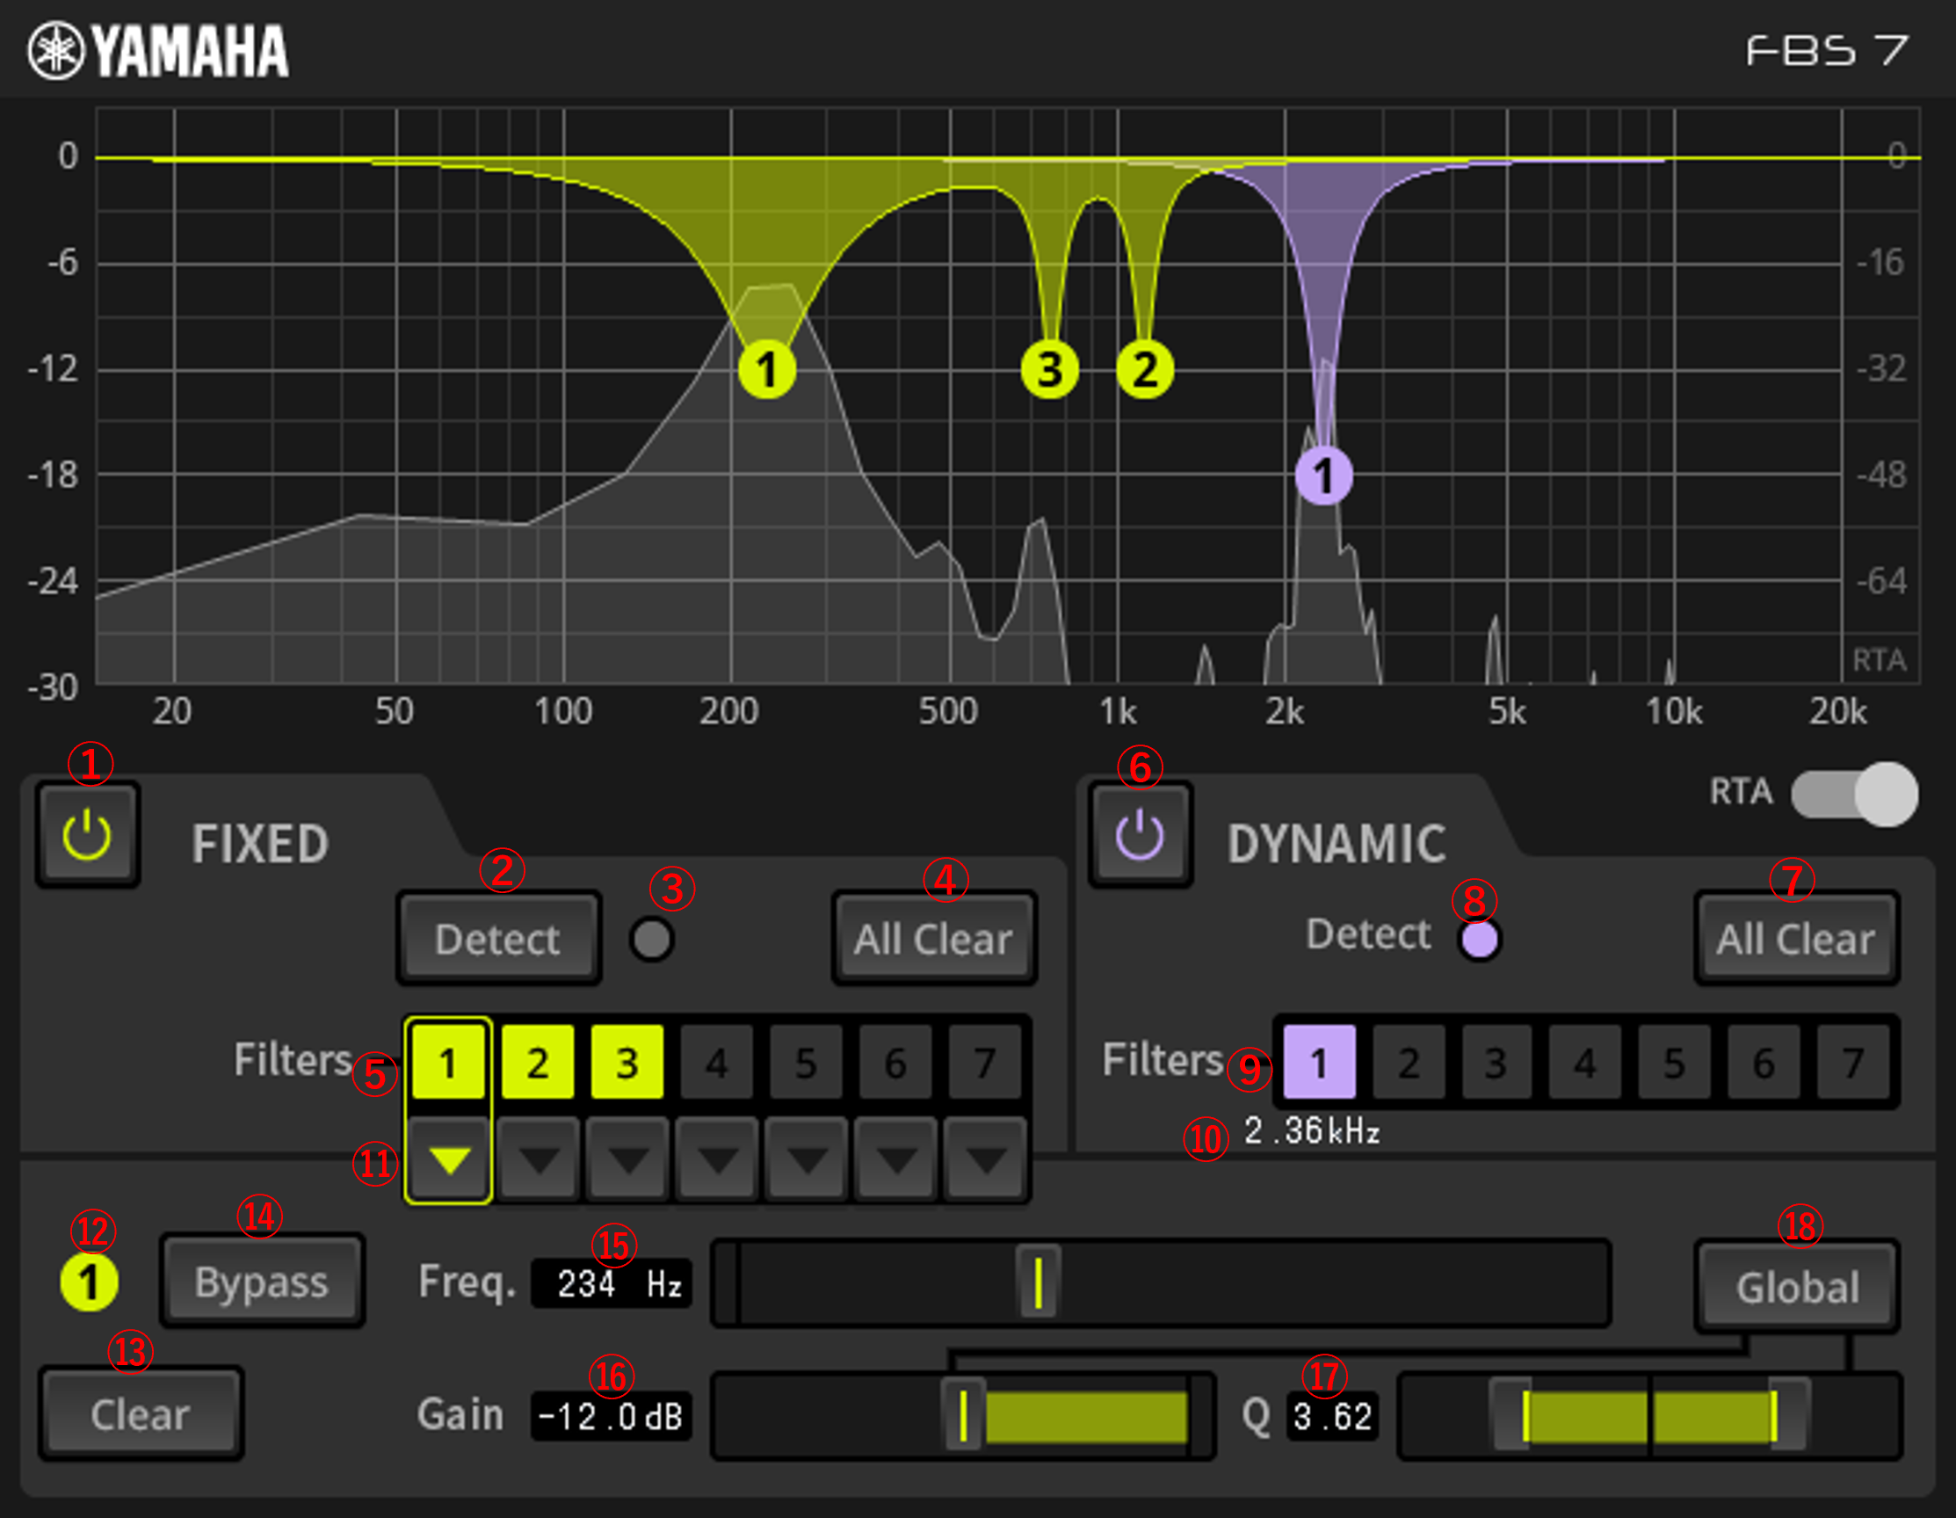The height and width of the screenshot is (1518, 1956).
Task: Toggle the FIXED section power icon
Action: 87,835
